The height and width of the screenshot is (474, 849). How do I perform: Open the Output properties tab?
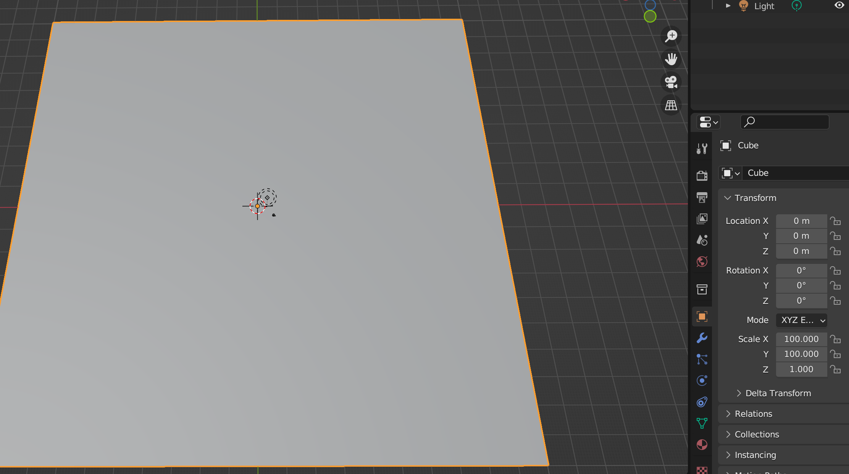702,197
